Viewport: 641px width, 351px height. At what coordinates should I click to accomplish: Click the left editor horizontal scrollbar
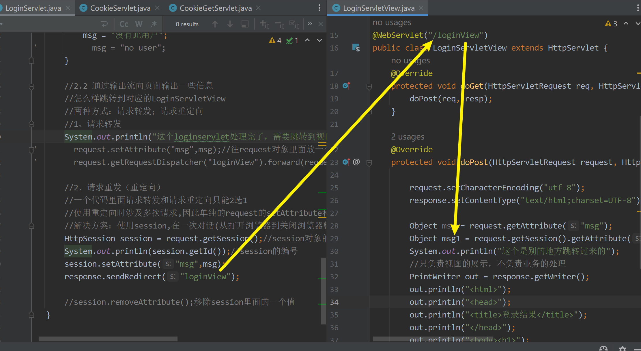108,339
